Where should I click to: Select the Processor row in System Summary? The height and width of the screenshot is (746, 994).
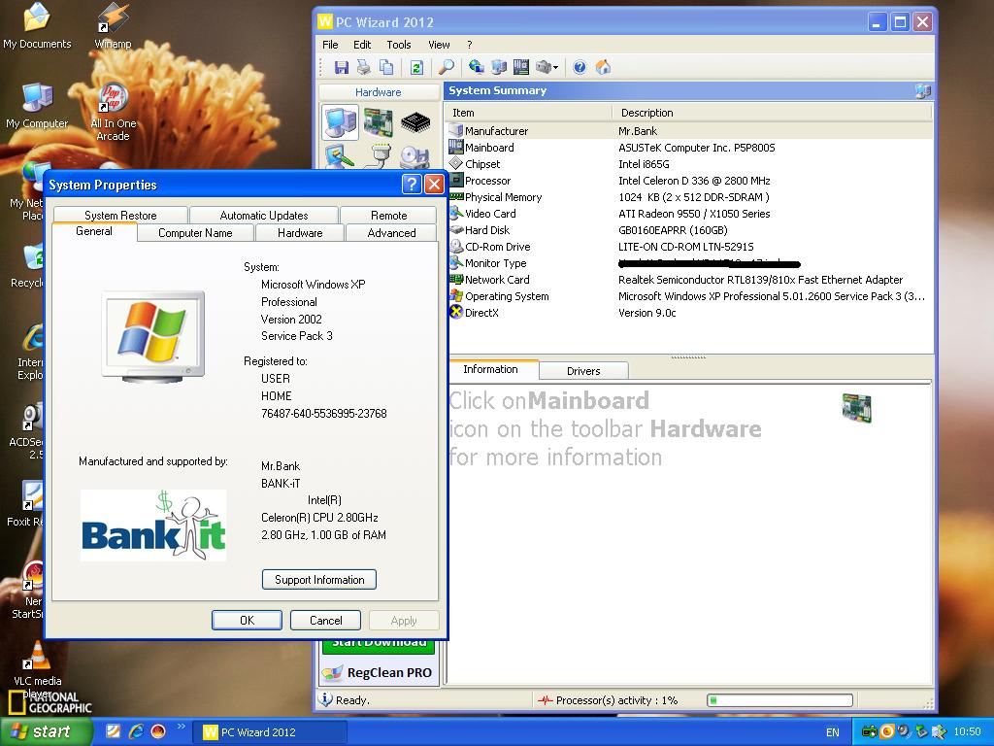[x=487, y=181]
